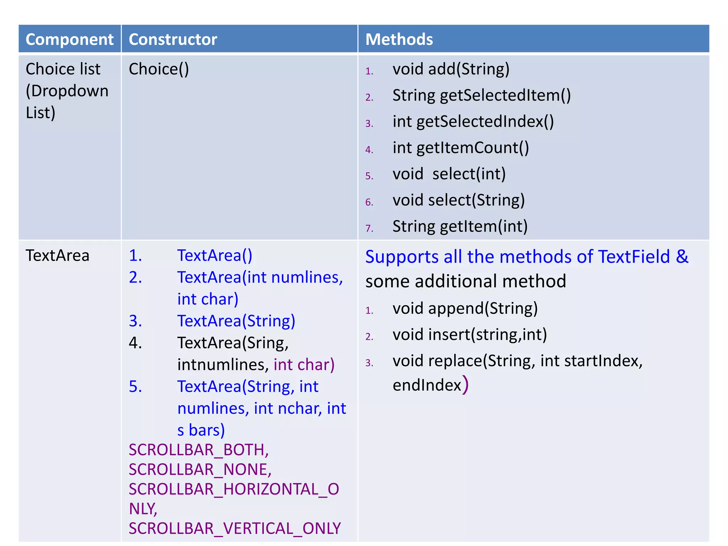Click the int getSelectedIndex() method

[x=473, y=122]
